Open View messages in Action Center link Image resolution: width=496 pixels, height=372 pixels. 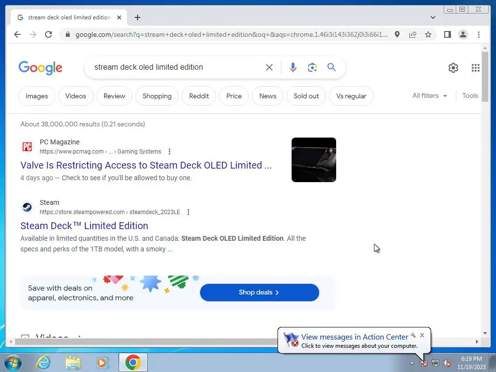pyautogui.click(x=354, y=337)
